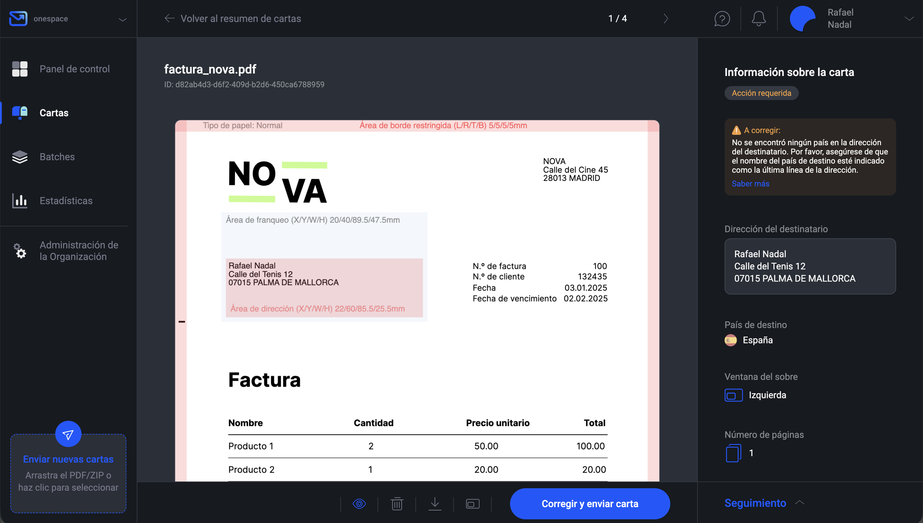Open notifications via the bell icon
Screen dimensions: 923x523
coord(758,18)
